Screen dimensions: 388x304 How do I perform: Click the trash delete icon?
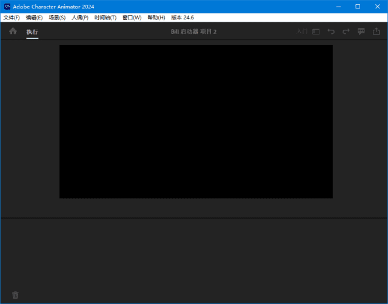[15, 295]
